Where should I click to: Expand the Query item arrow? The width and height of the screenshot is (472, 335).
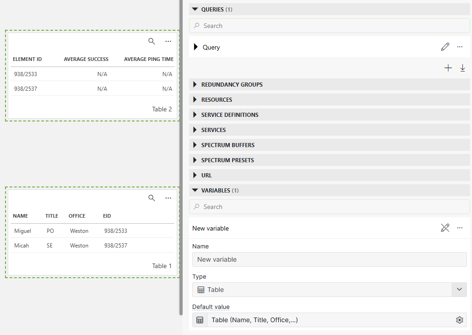(196, 47)
